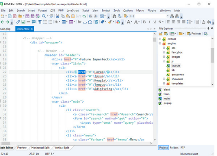Open the Format menu

pos(42,10)
